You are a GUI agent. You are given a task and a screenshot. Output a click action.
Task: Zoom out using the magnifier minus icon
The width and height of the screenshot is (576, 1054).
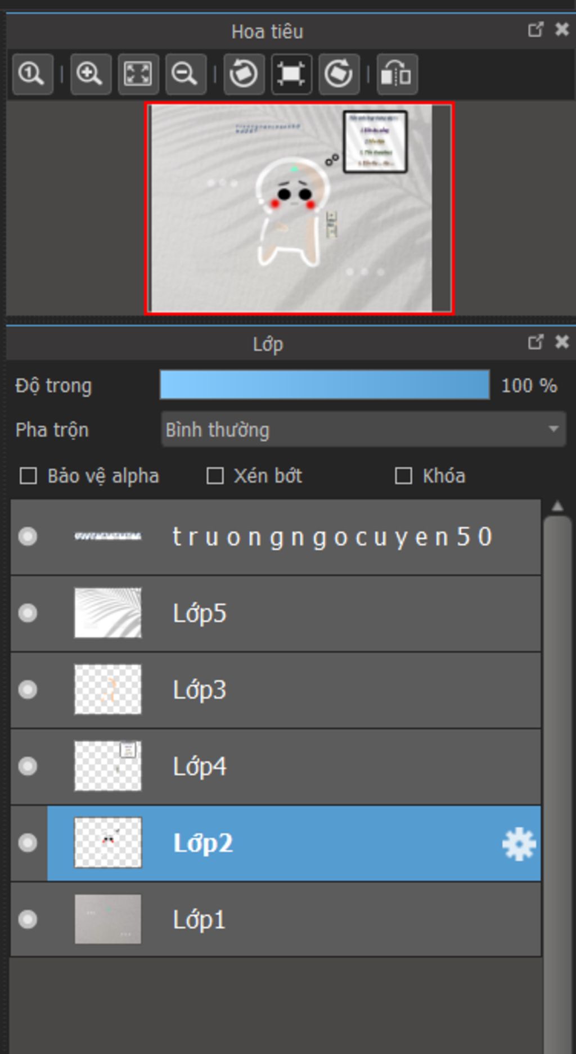click(186, 74)
